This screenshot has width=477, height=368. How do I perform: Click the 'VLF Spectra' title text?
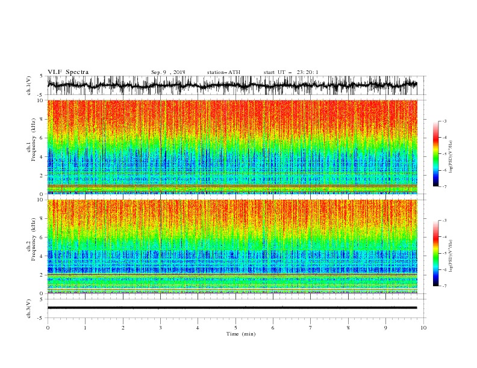coord(68,72)
